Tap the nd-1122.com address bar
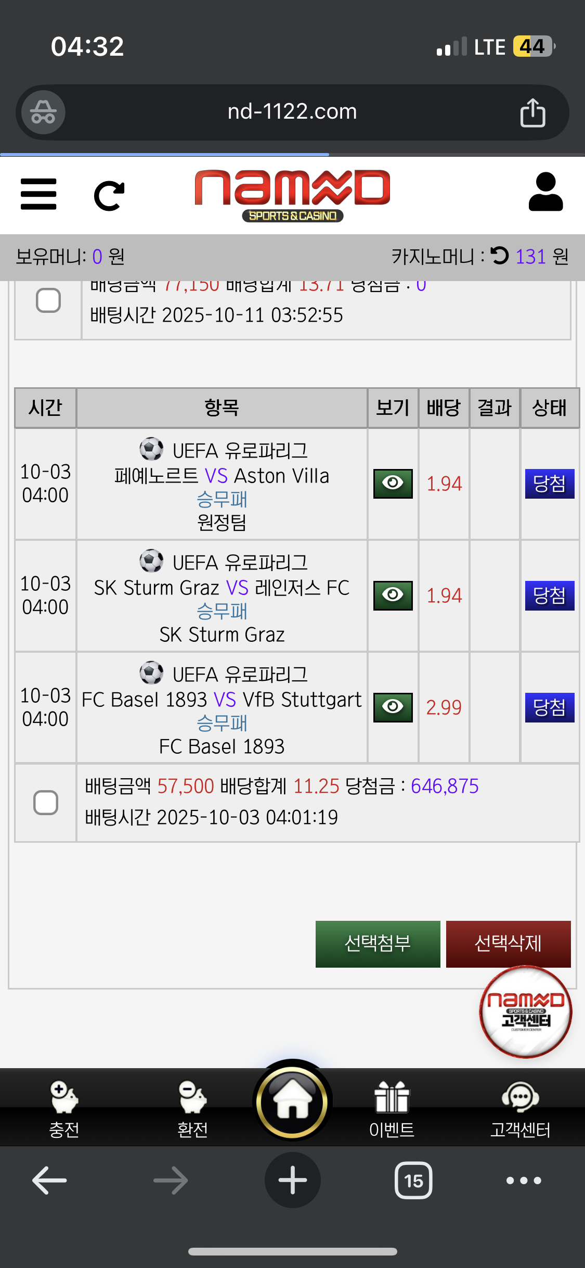 tap(292, 112)
